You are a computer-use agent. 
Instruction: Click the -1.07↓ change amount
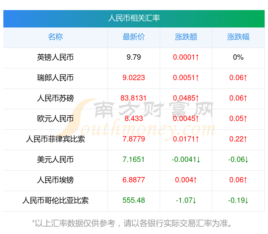(186, 200)
